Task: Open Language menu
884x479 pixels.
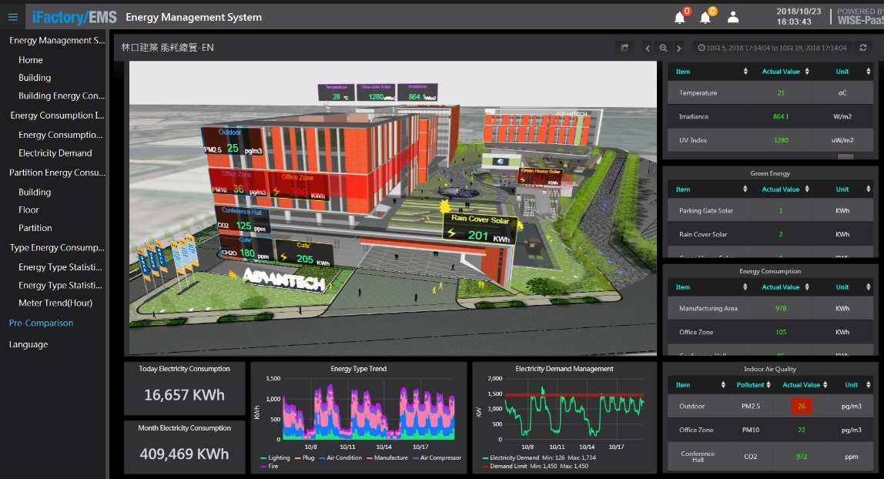Action: (x=28, y=344)
